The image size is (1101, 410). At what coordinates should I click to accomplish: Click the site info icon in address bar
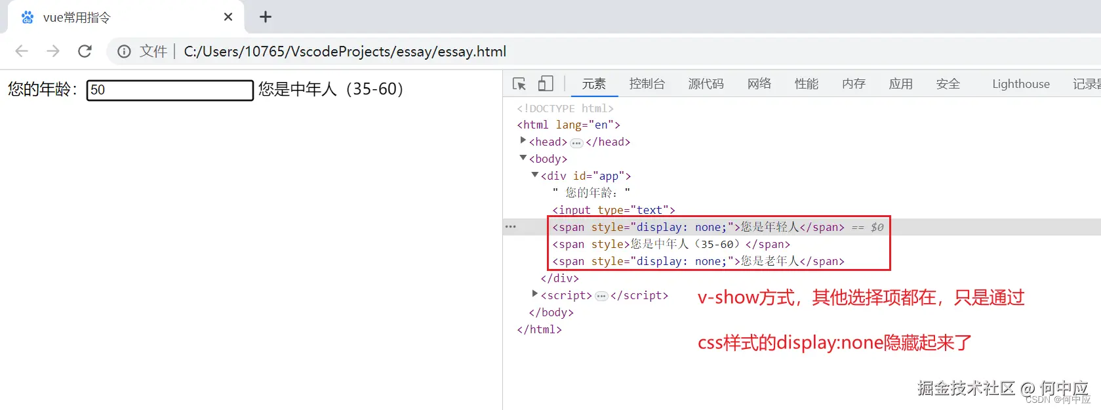[x=124, y=51]
